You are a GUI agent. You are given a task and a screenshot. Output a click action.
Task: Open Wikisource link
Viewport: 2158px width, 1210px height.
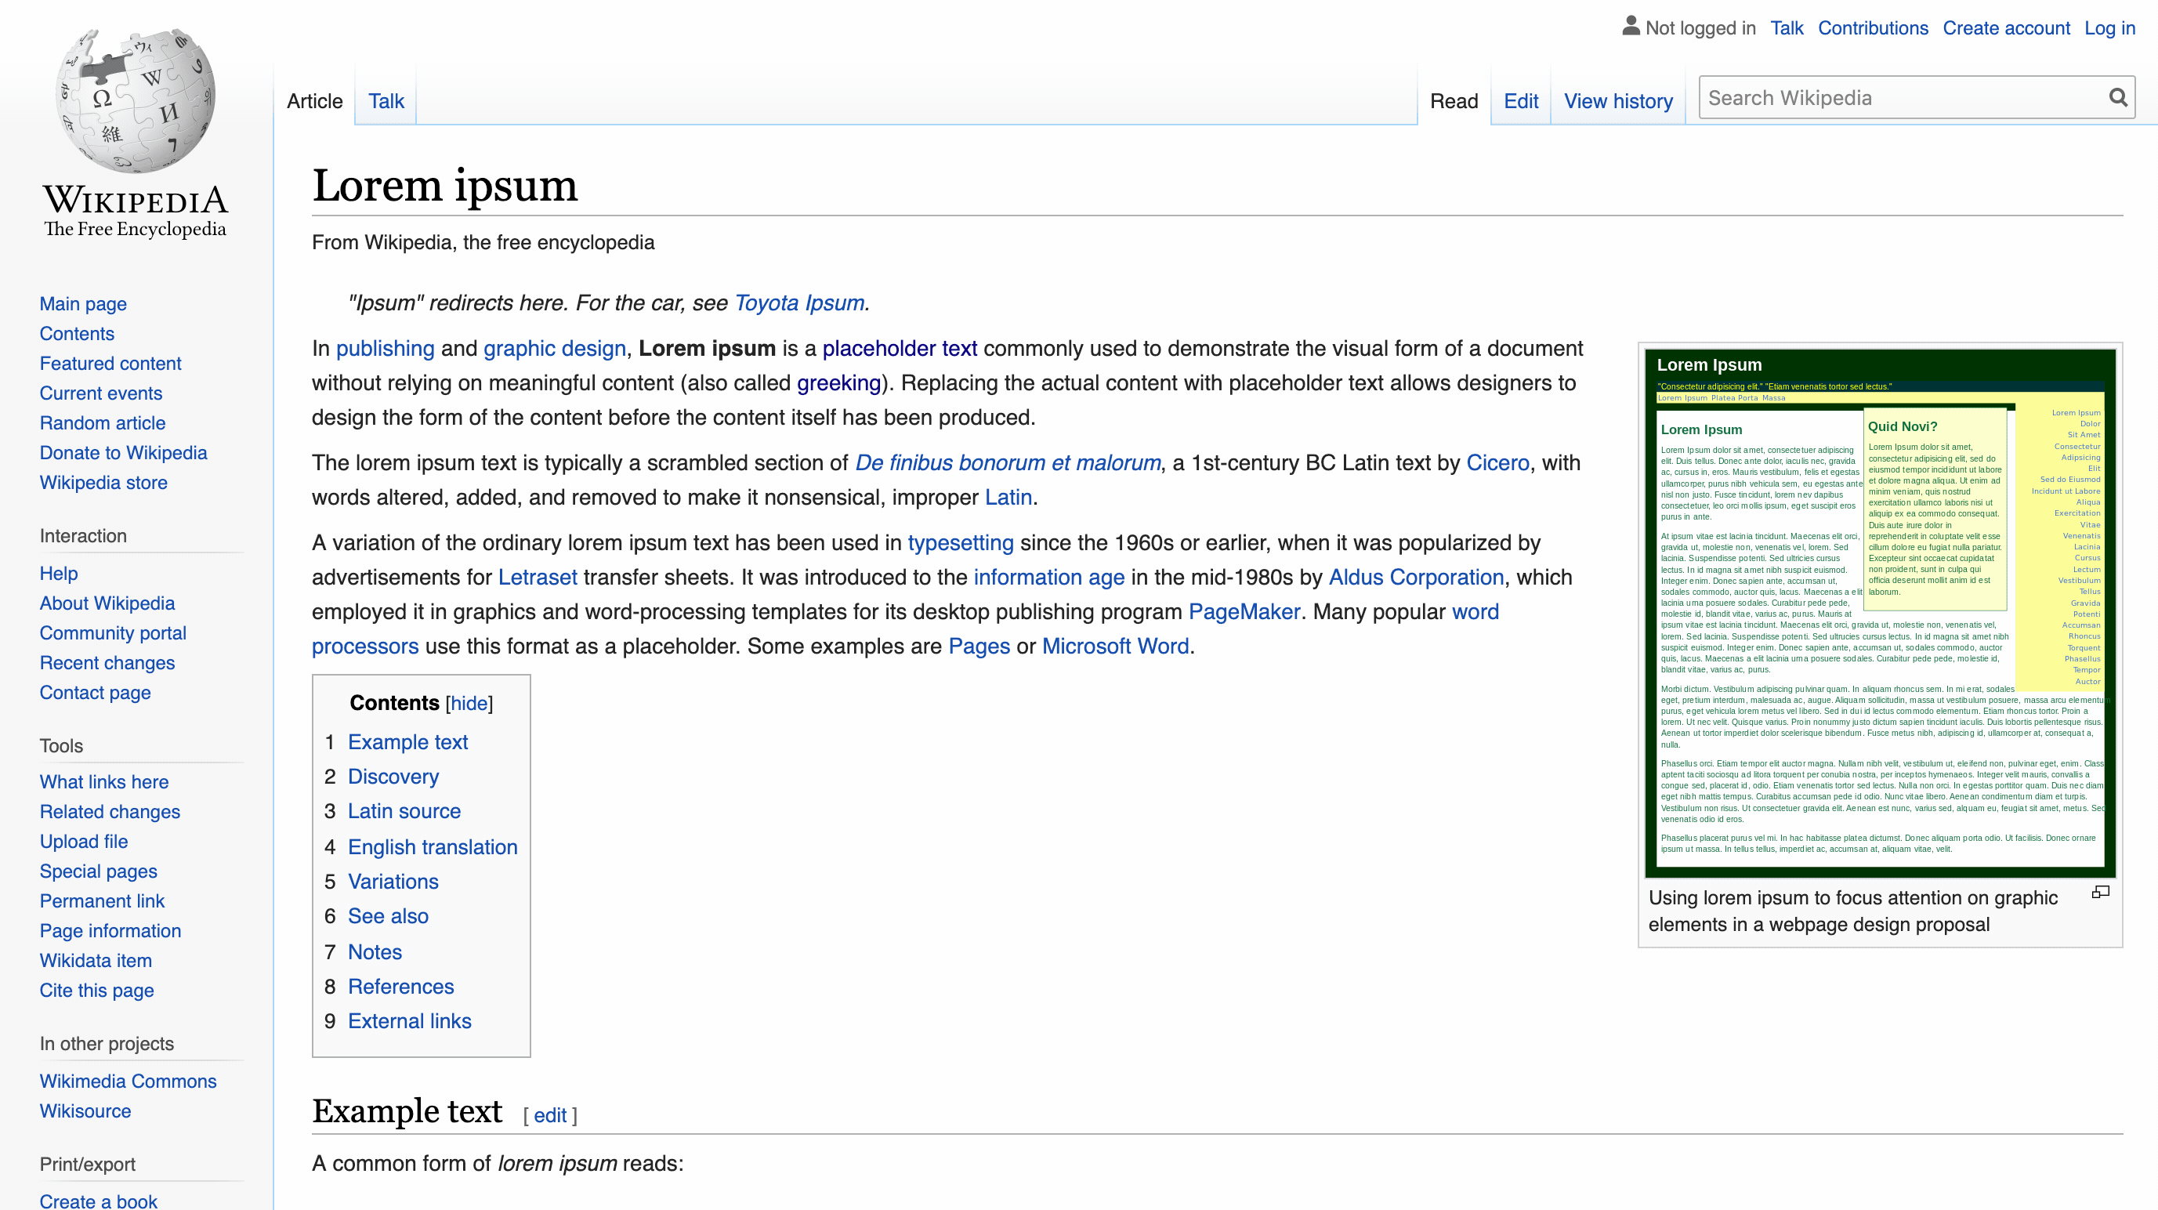coord(85,1110)
